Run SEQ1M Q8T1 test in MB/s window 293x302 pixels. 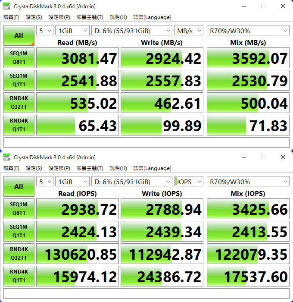point(19,58)
